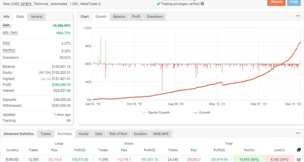Click info icon beside Trading privileges verified
The width and height of the screenshot is (304, 162).
click(x=202, y=4)
